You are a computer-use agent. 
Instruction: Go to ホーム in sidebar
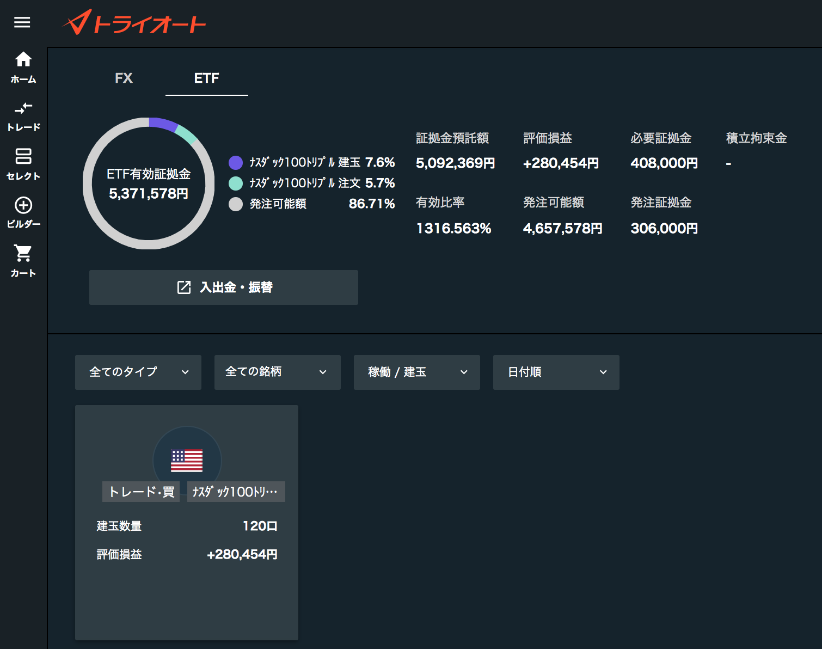click(23, 68)
